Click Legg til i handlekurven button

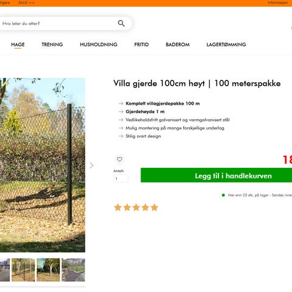click(217, 175)
